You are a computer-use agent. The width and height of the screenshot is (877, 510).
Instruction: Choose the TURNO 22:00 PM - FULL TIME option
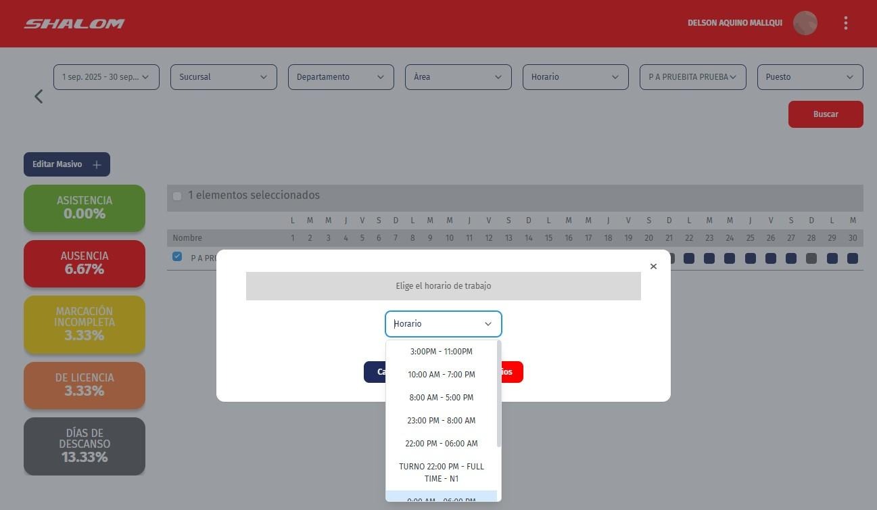[x=441, y=472]
